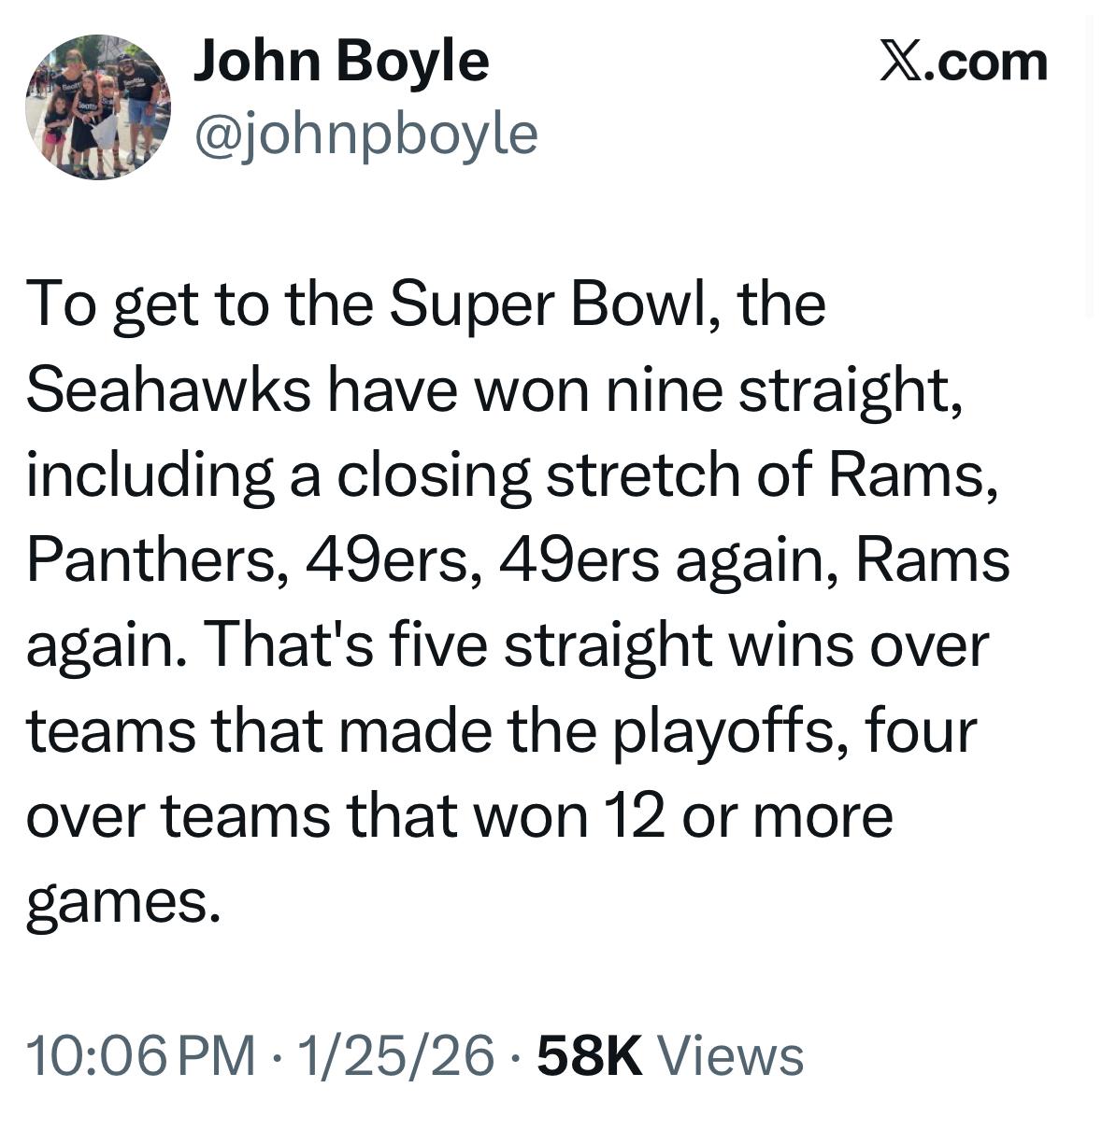Click the 58K view count number
Screen dimensions: 1102x1130
(591, 1055)
